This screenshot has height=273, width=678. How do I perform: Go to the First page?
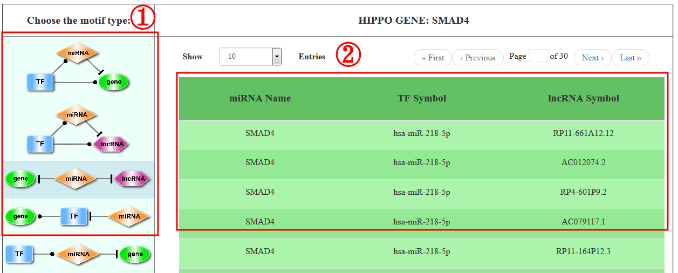pos(433,58)
